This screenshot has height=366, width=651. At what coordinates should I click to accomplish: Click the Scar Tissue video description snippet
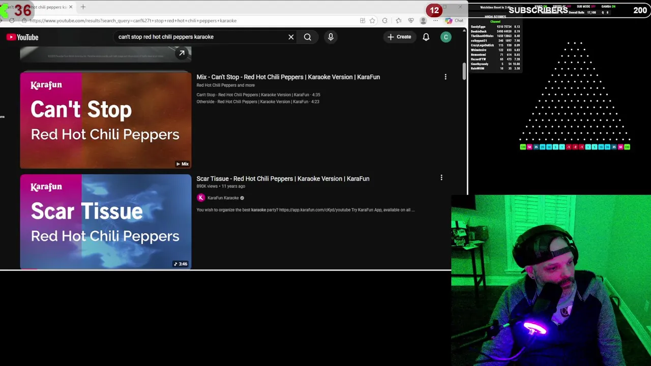306,209
